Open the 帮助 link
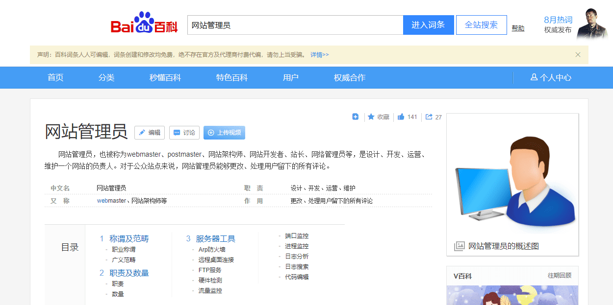 click(518, 28)
